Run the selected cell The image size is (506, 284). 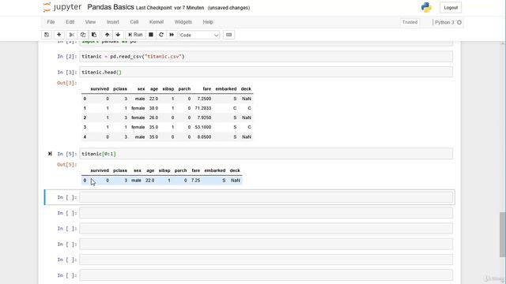[135, 35]
